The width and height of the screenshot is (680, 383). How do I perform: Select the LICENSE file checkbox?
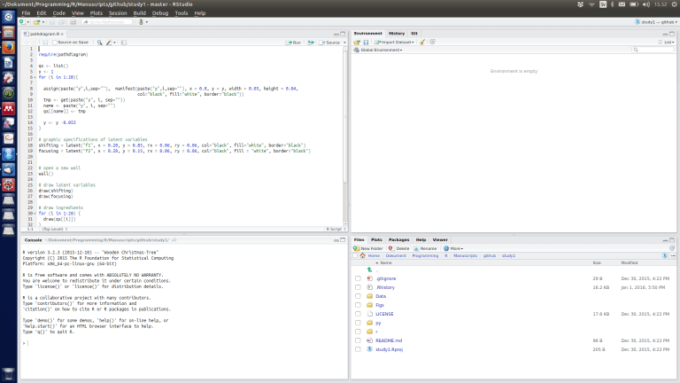[x=358, y=313]
